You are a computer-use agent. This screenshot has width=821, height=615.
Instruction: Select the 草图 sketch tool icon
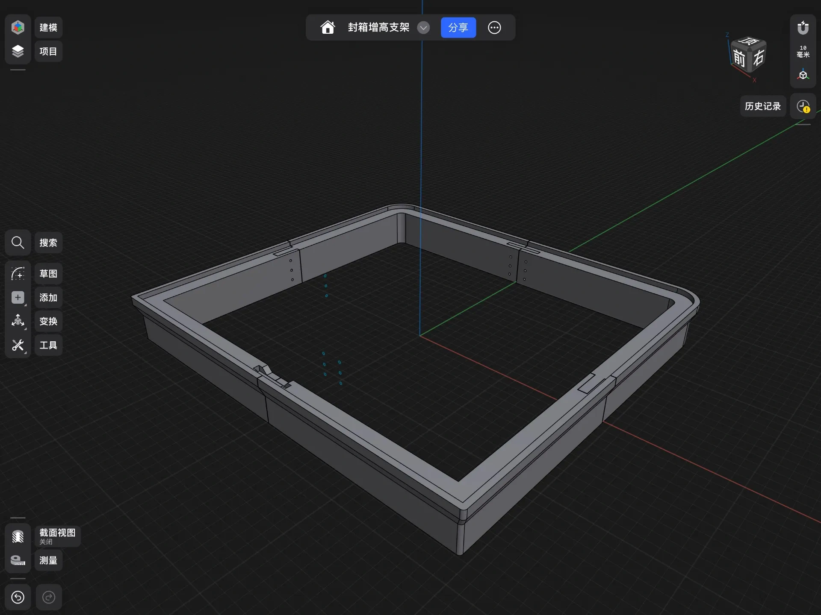[x=18, y=273]
